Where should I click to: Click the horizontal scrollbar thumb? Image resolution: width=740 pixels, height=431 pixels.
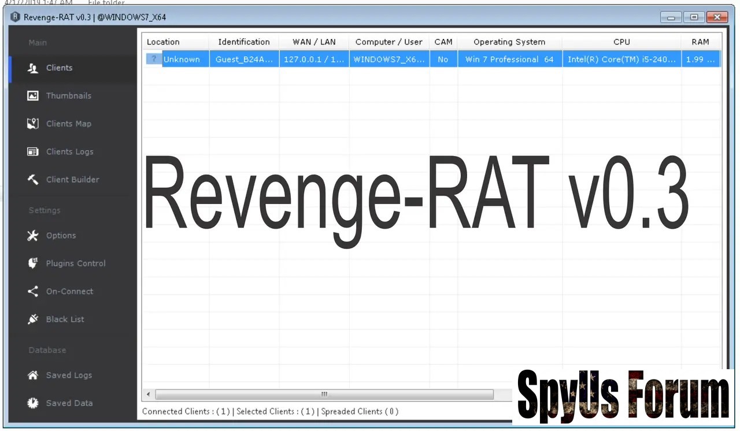coord(324,395)
